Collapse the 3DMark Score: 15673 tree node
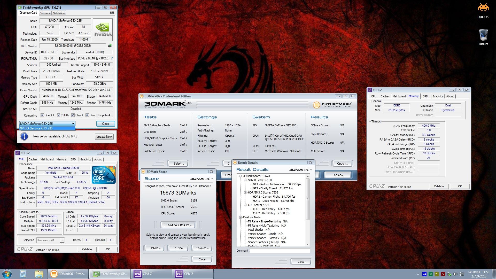The image size is (496, 279). [x=241, y=176]
